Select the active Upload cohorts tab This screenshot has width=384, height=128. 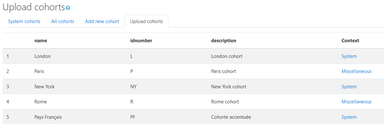(x=146, y=21)
